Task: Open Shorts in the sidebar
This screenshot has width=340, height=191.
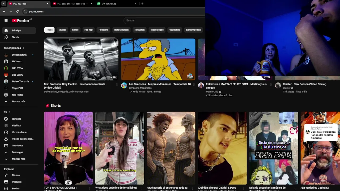Action: point(19,37)
